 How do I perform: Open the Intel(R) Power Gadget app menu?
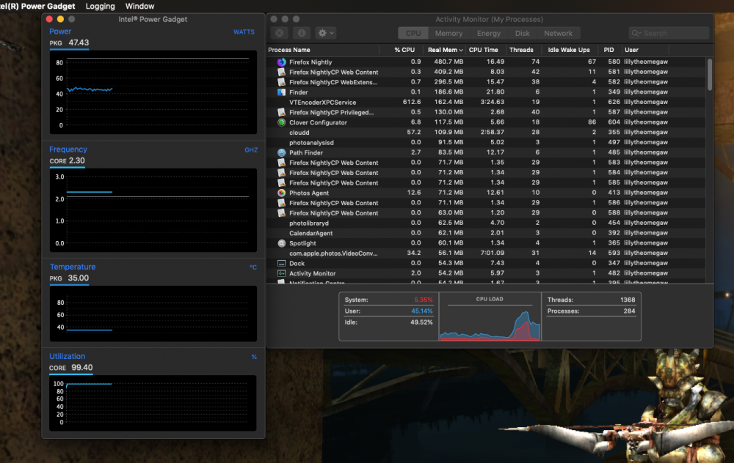pyautogui.click(x=37, y=6)
